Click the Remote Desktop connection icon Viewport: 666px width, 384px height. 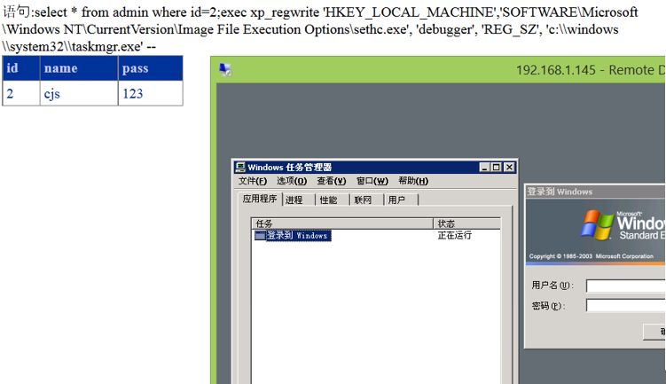(225, 70)
